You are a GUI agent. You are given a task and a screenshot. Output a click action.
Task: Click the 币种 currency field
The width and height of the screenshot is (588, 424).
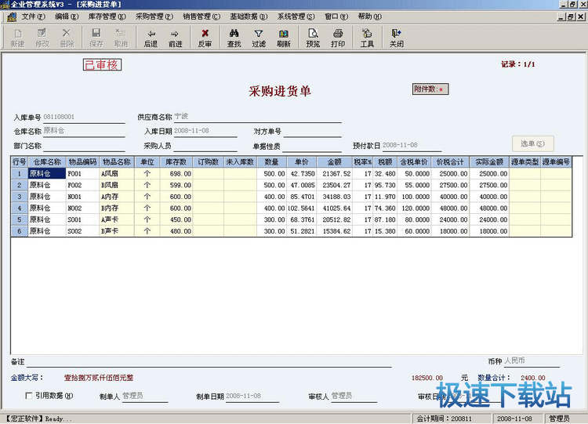(531, 361)
